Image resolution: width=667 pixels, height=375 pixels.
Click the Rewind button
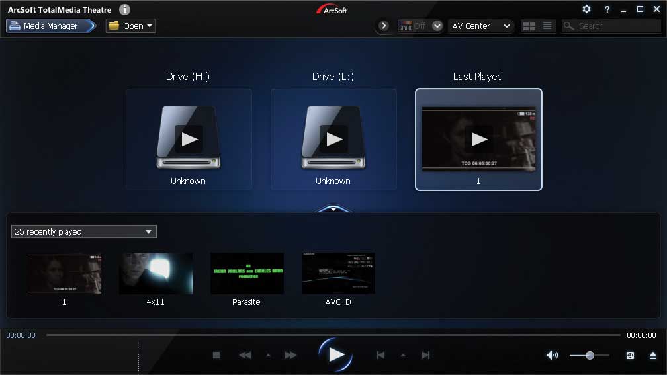[245, 355]
